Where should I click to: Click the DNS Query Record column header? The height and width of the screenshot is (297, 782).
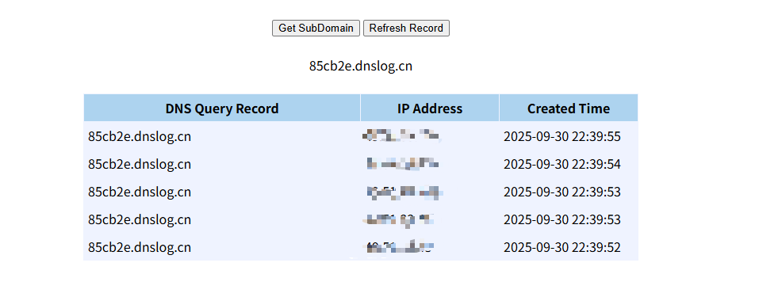click(x=222, y=109)
